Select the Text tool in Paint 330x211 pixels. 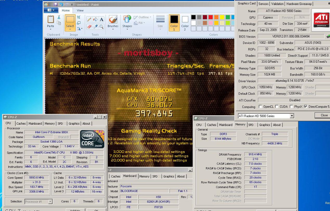101,20
